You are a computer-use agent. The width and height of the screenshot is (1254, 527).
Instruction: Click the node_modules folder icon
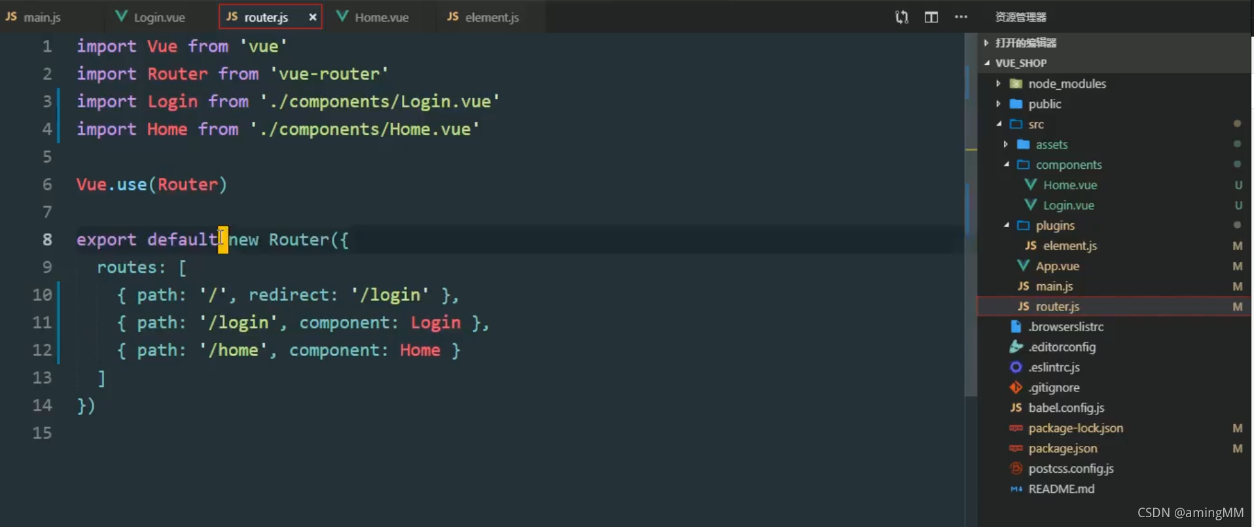coord(1016,83)
